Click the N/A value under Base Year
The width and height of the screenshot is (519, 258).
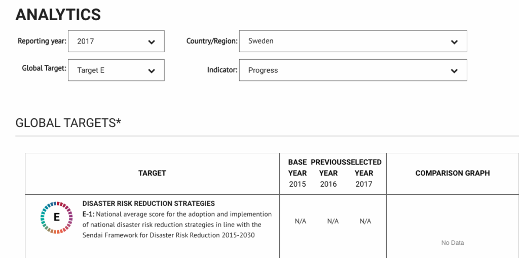click(301, 221)
